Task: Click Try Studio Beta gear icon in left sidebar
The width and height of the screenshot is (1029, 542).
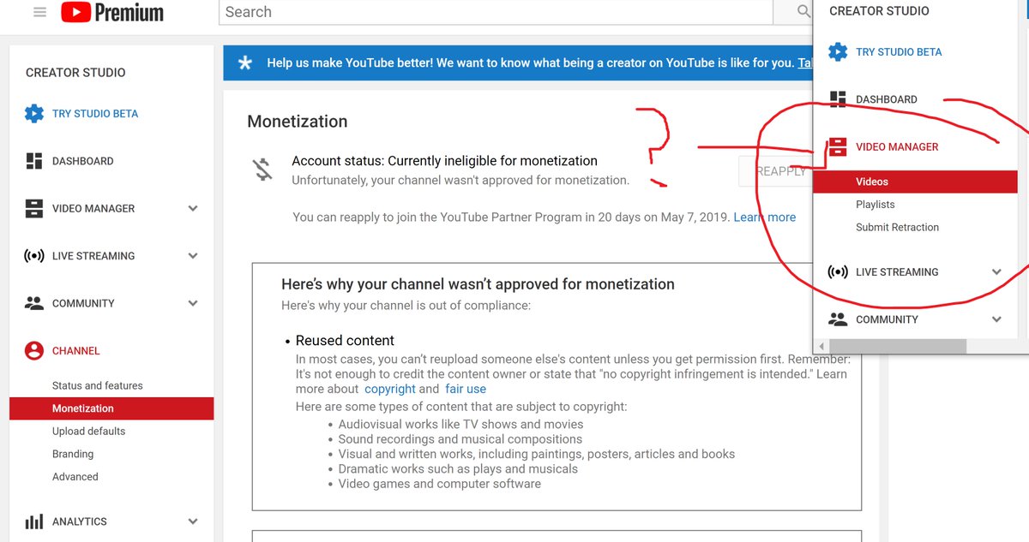Action: [x=34, y=113]
